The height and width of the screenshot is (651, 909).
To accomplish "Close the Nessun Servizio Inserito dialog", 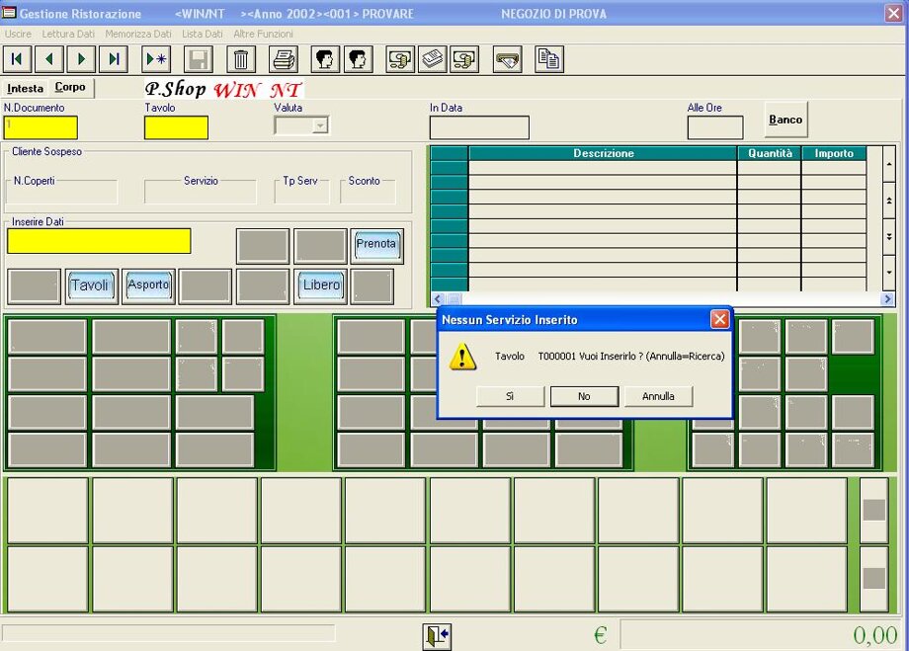I will (719, 319).
